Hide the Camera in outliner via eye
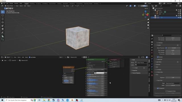This screenshot has width=182, height=102. point(178,12)
